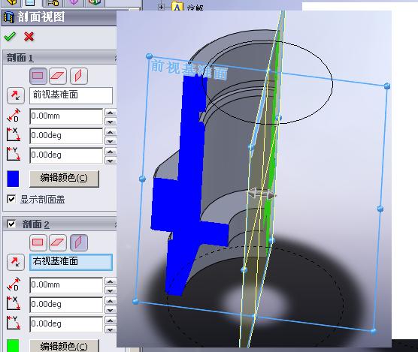Select front plane button in Section 1
The width and height of the screenshot is (418, 352).
click(x=38, y=76)
